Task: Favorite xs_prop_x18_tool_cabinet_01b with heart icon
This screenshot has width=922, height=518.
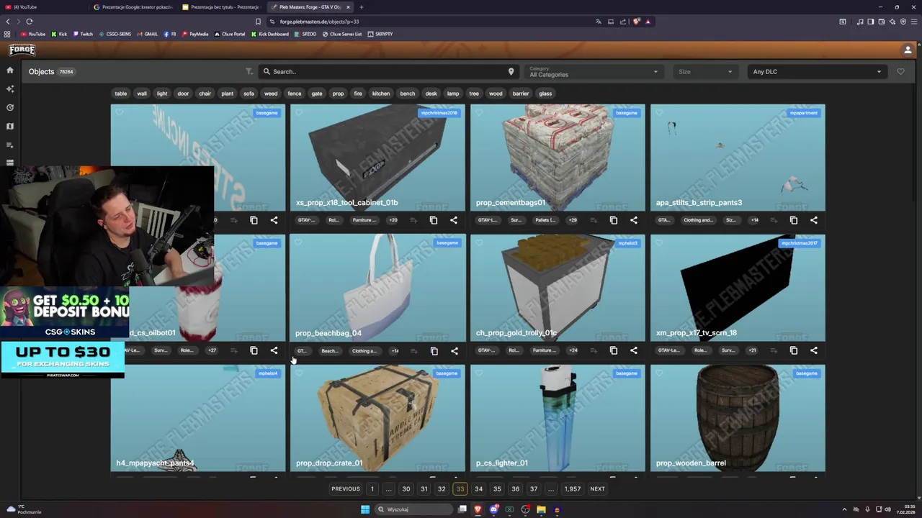Action: 299,112
